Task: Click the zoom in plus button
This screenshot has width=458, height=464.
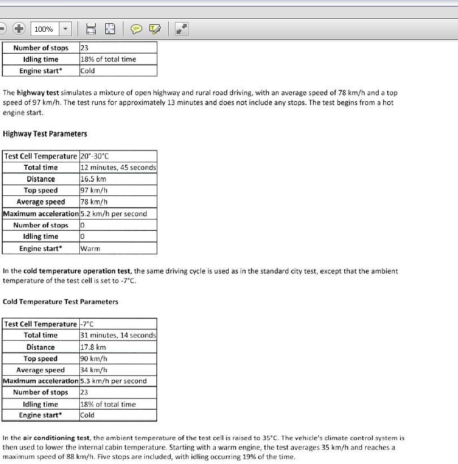Action: tap(19, 29)
